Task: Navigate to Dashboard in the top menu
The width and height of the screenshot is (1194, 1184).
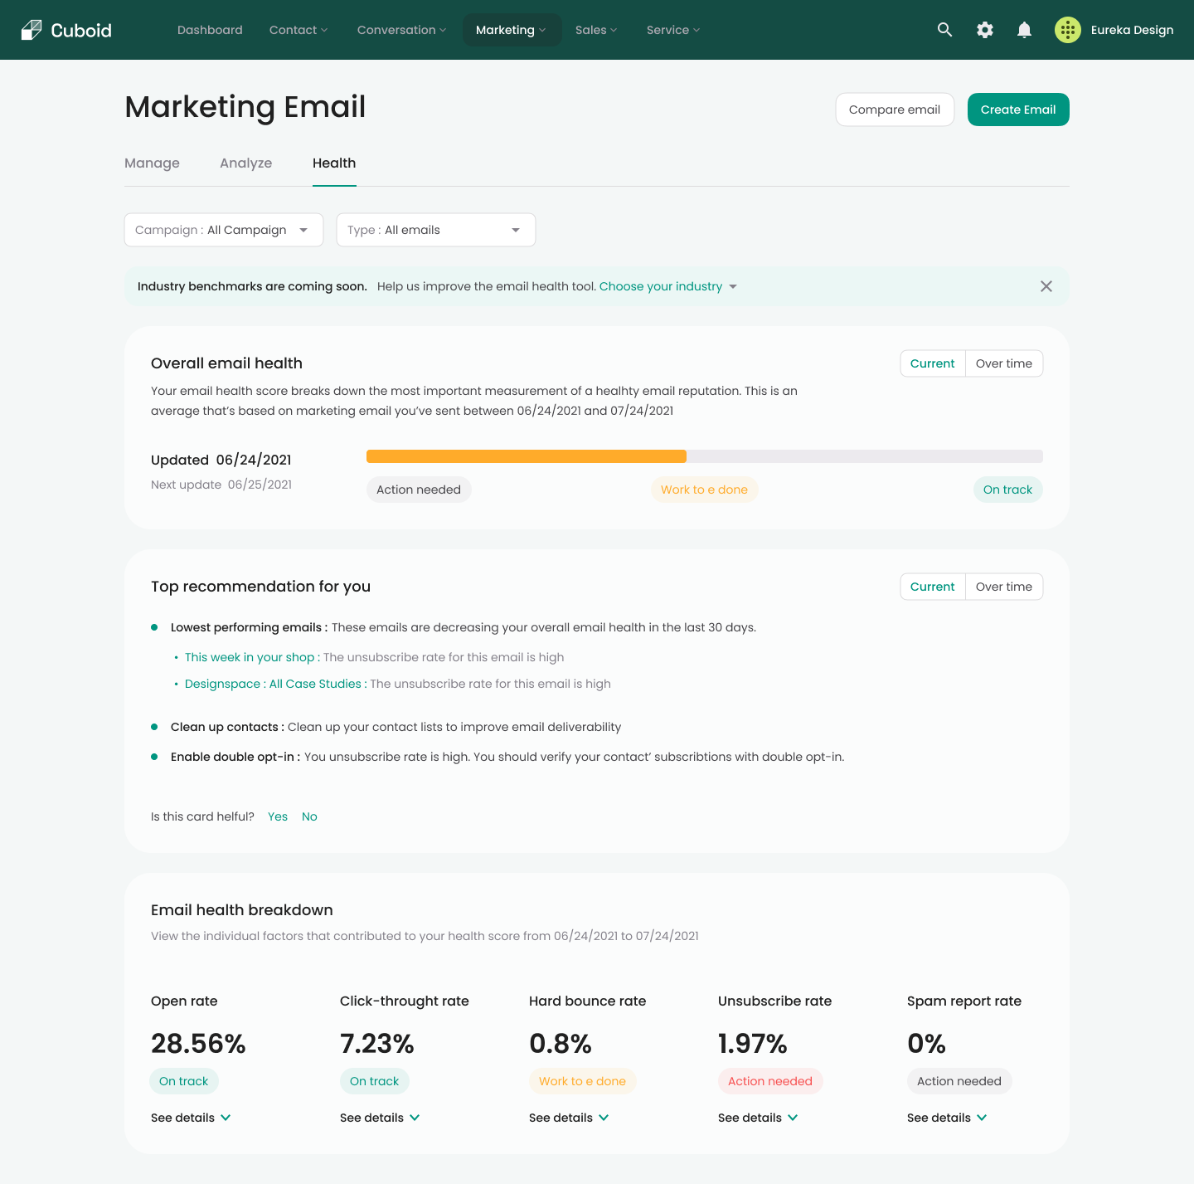Action: point(210,29)
